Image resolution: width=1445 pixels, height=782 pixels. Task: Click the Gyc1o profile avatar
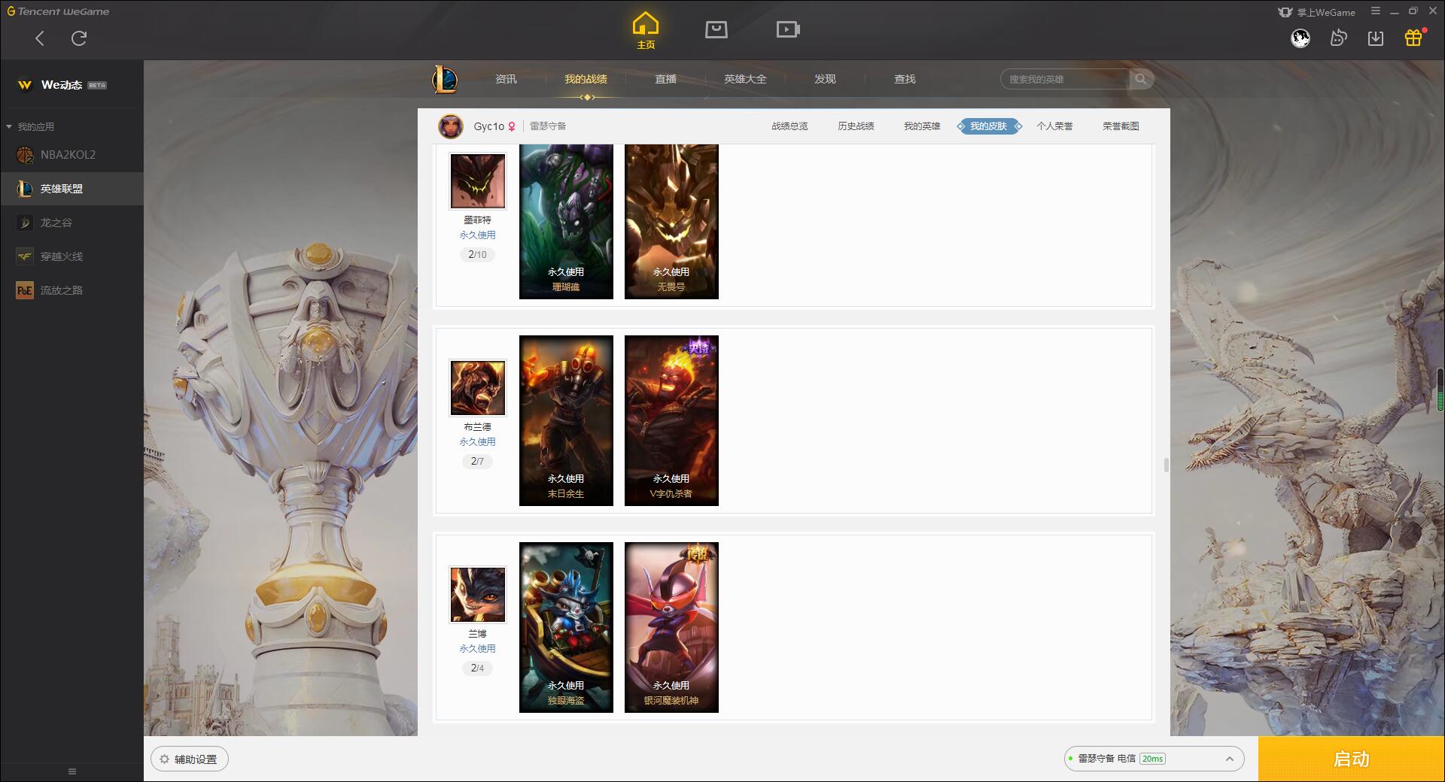coord(451,126)
